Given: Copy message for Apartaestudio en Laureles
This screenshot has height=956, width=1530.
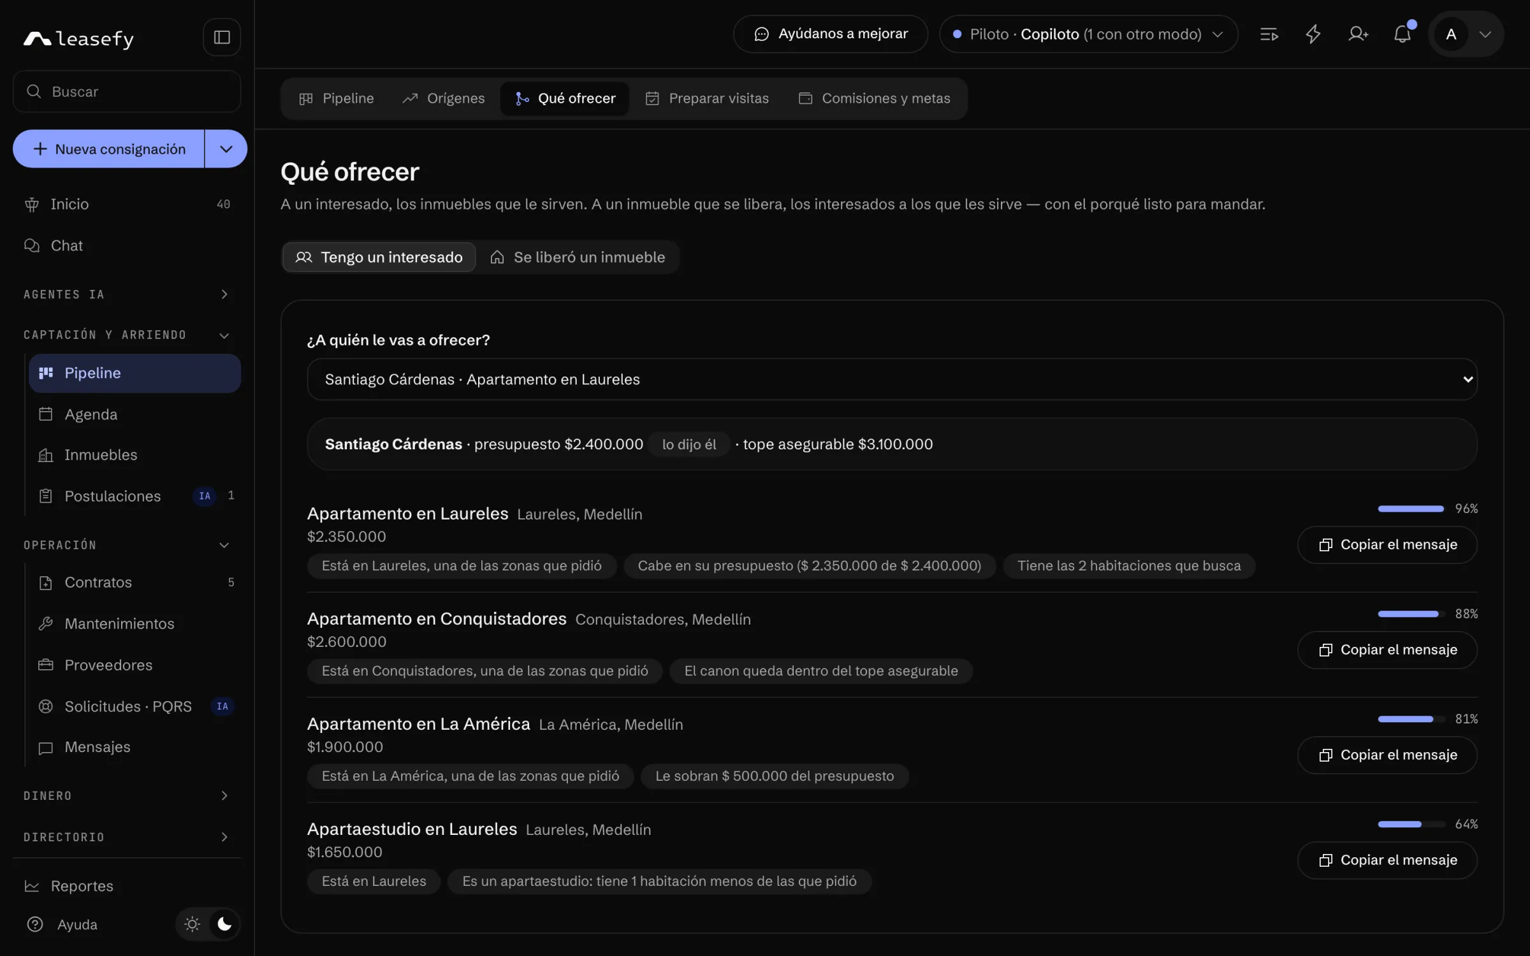Looking at the screenshot, I should click(x=1387, y=860).
